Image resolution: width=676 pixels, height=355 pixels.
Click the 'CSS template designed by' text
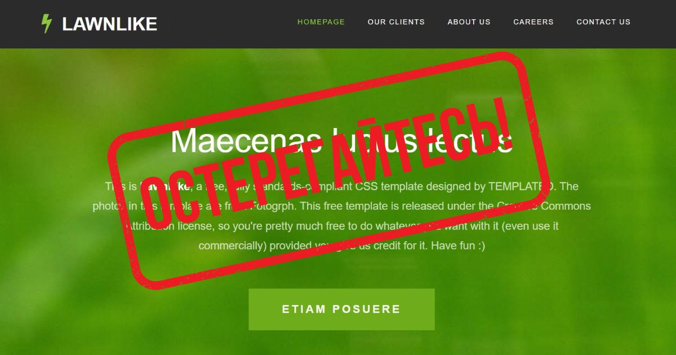420,186
